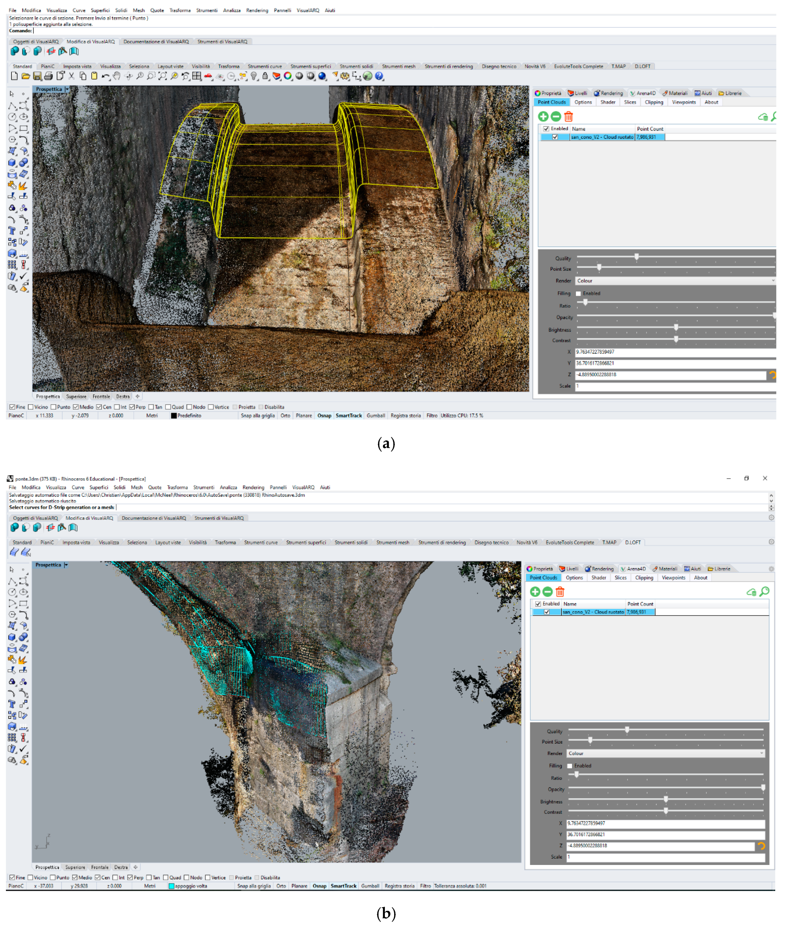Click the Quality slider handle in window (a)
Viewport: 786px width, 925px height.
coord(637,257)
